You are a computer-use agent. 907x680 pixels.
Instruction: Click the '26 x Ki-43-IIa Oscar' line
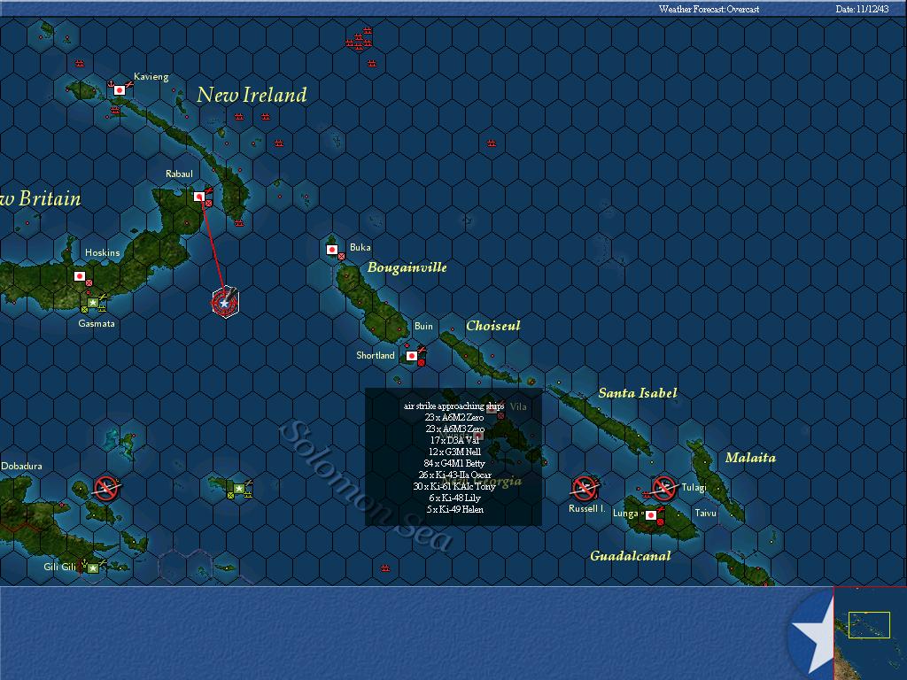[x=454, y=475]
